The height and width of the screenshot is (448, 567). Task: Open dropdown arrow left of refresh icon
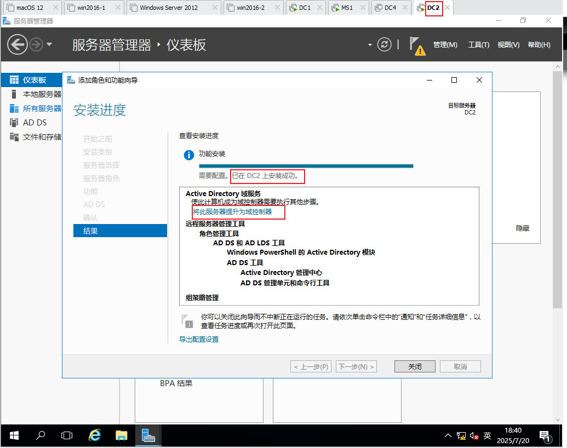click(370, 45)
